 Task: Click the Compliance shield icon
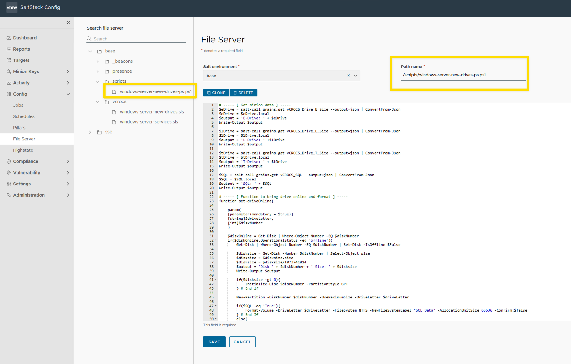(9, 161)
